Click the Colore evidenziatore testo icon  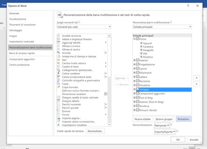pos(58,77)
